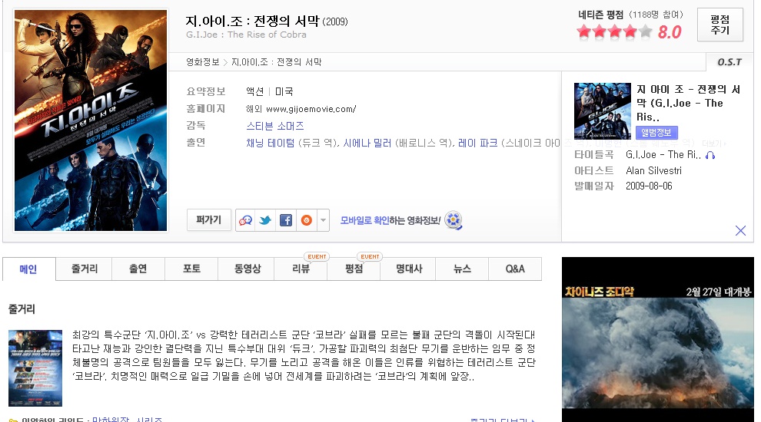Open the 뉴스 tab
This screenshot has height=422, width=761.
point(462,269)
